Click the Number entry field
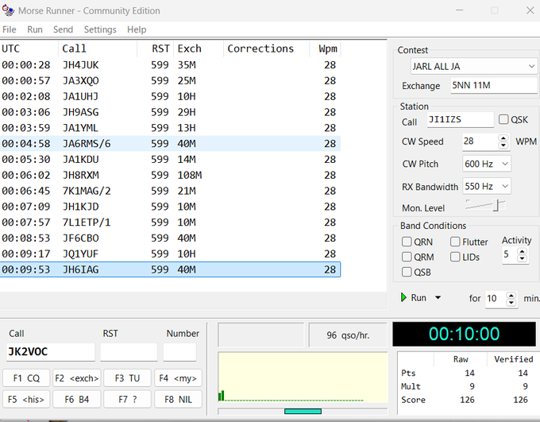The height and width of the screenshot is (422, 540). [x=179, y=351]
